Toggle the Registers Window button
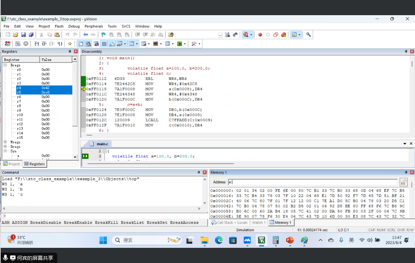Image resolution: width=415 pixels, height=263 pixels. point(104,44)
